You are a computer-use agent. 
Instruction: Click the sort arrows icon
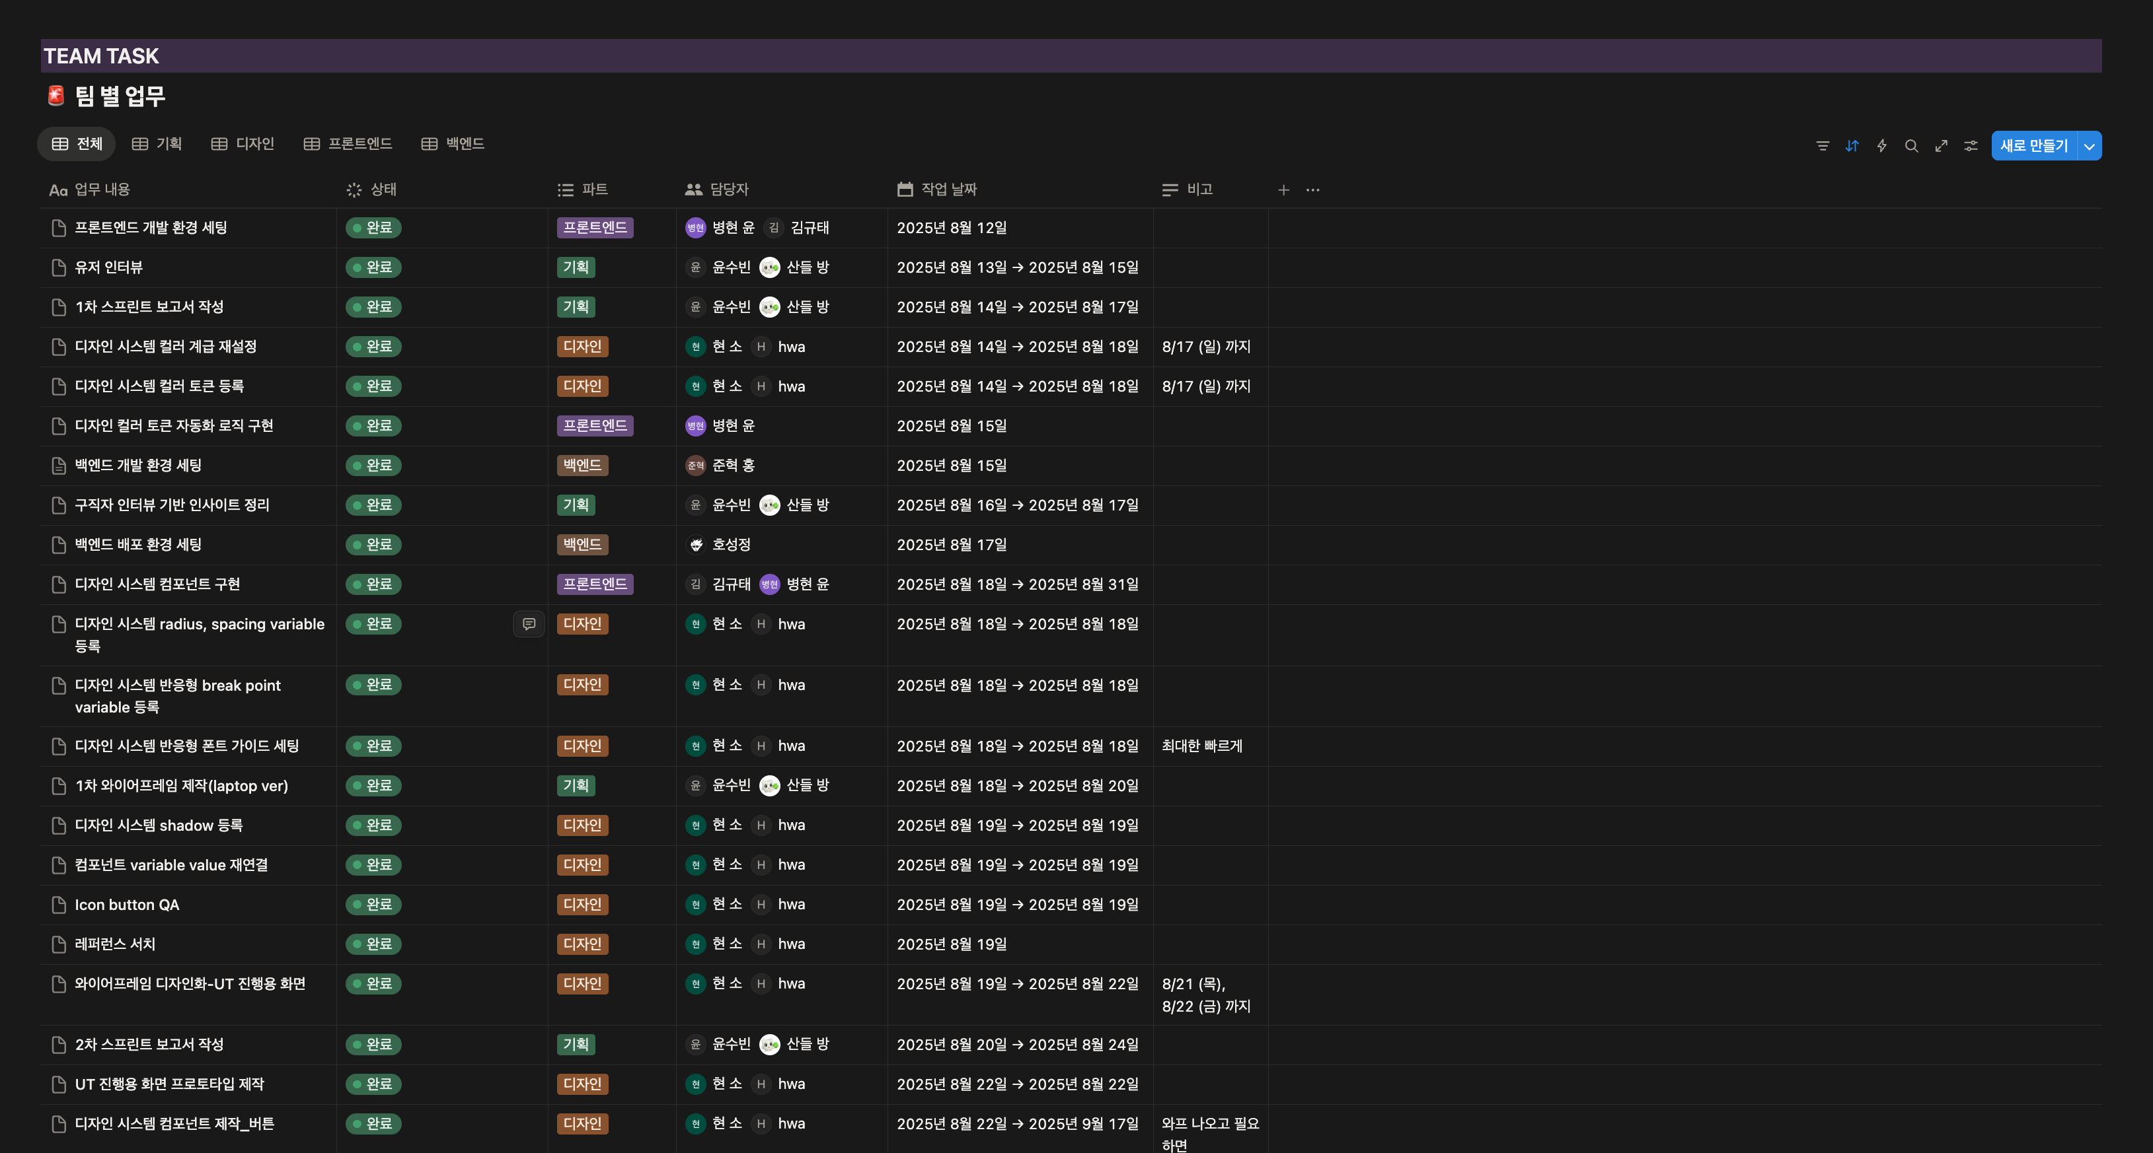[1852, 146]
